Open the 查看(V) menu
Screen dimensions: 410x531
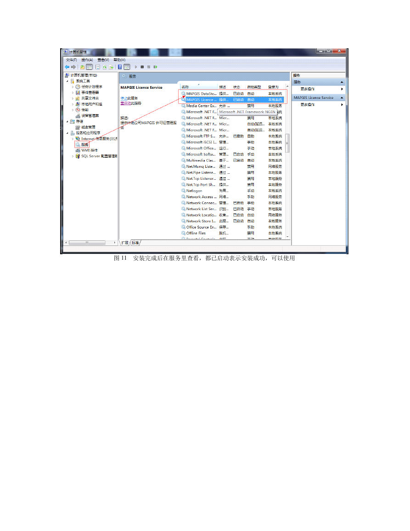pos(103,60)
